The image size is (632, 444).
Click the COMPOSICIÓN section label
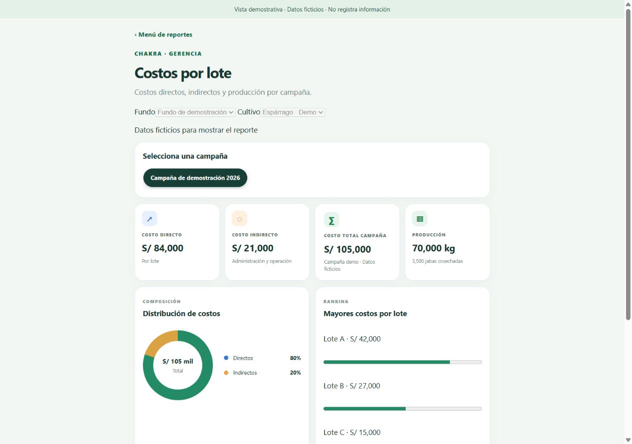162,302
